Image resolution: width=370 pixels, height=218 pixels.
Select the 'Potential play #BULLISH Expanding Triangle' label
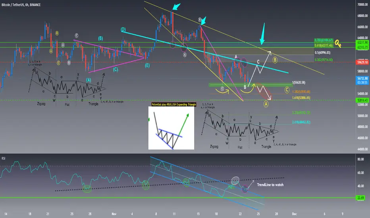coord(173,104)
